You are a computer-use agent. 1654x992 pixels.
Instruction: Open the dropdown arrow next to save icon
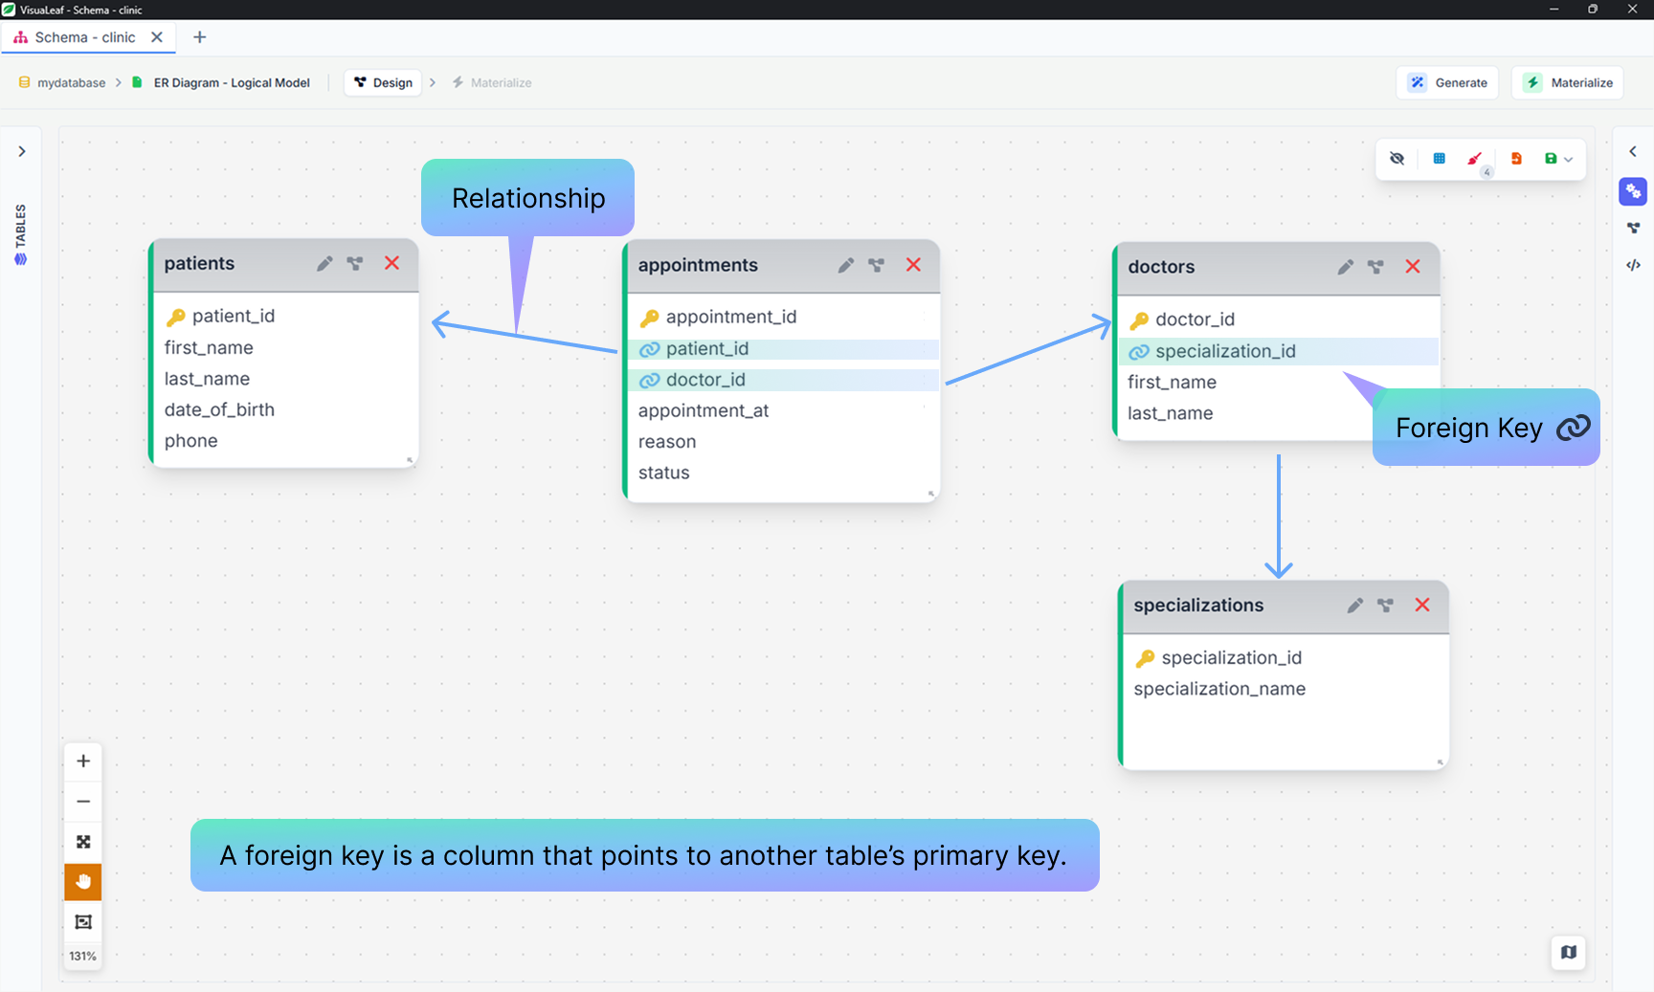tap(1569, 160)
